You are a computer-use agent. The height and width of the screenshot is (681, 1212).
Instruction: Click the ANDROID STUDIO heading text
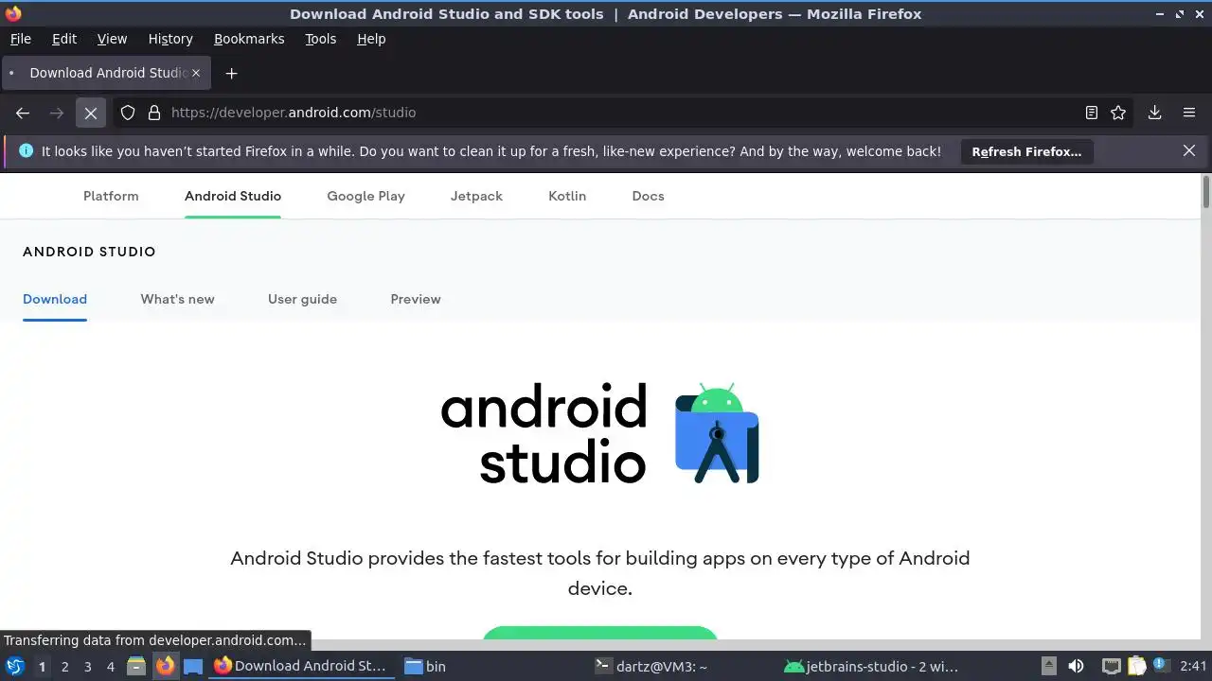click(89, 252)
